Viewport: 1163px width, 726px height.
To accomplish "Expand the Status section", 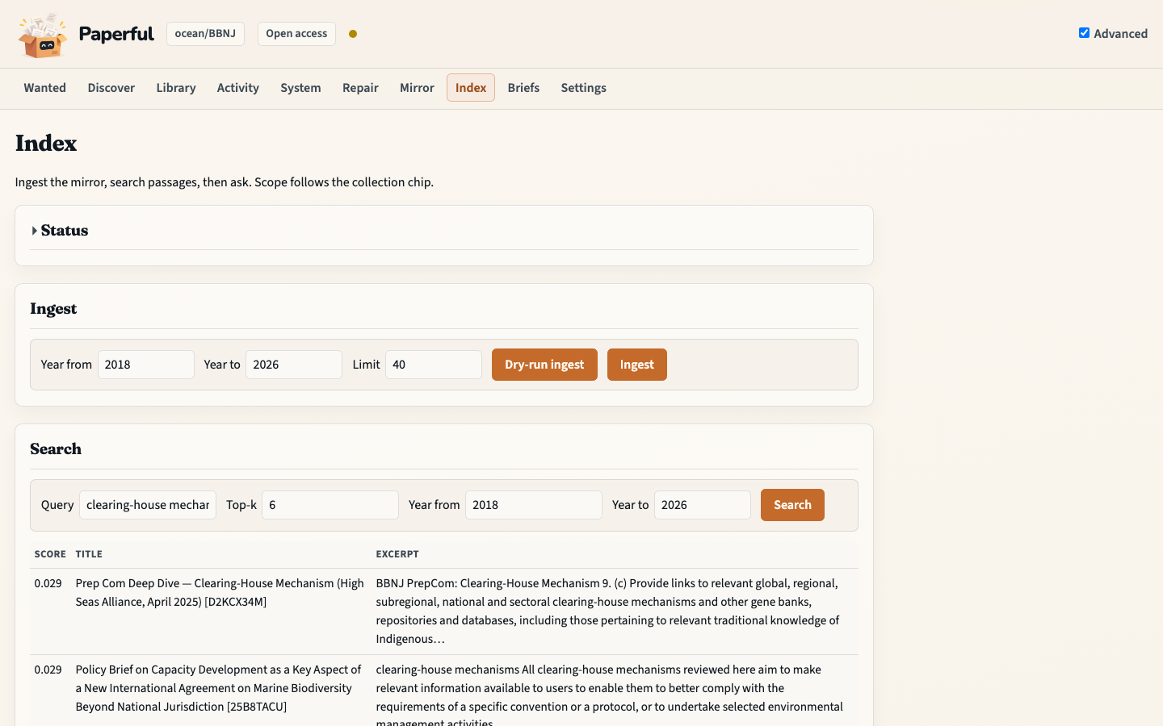I will click(60, 231).
